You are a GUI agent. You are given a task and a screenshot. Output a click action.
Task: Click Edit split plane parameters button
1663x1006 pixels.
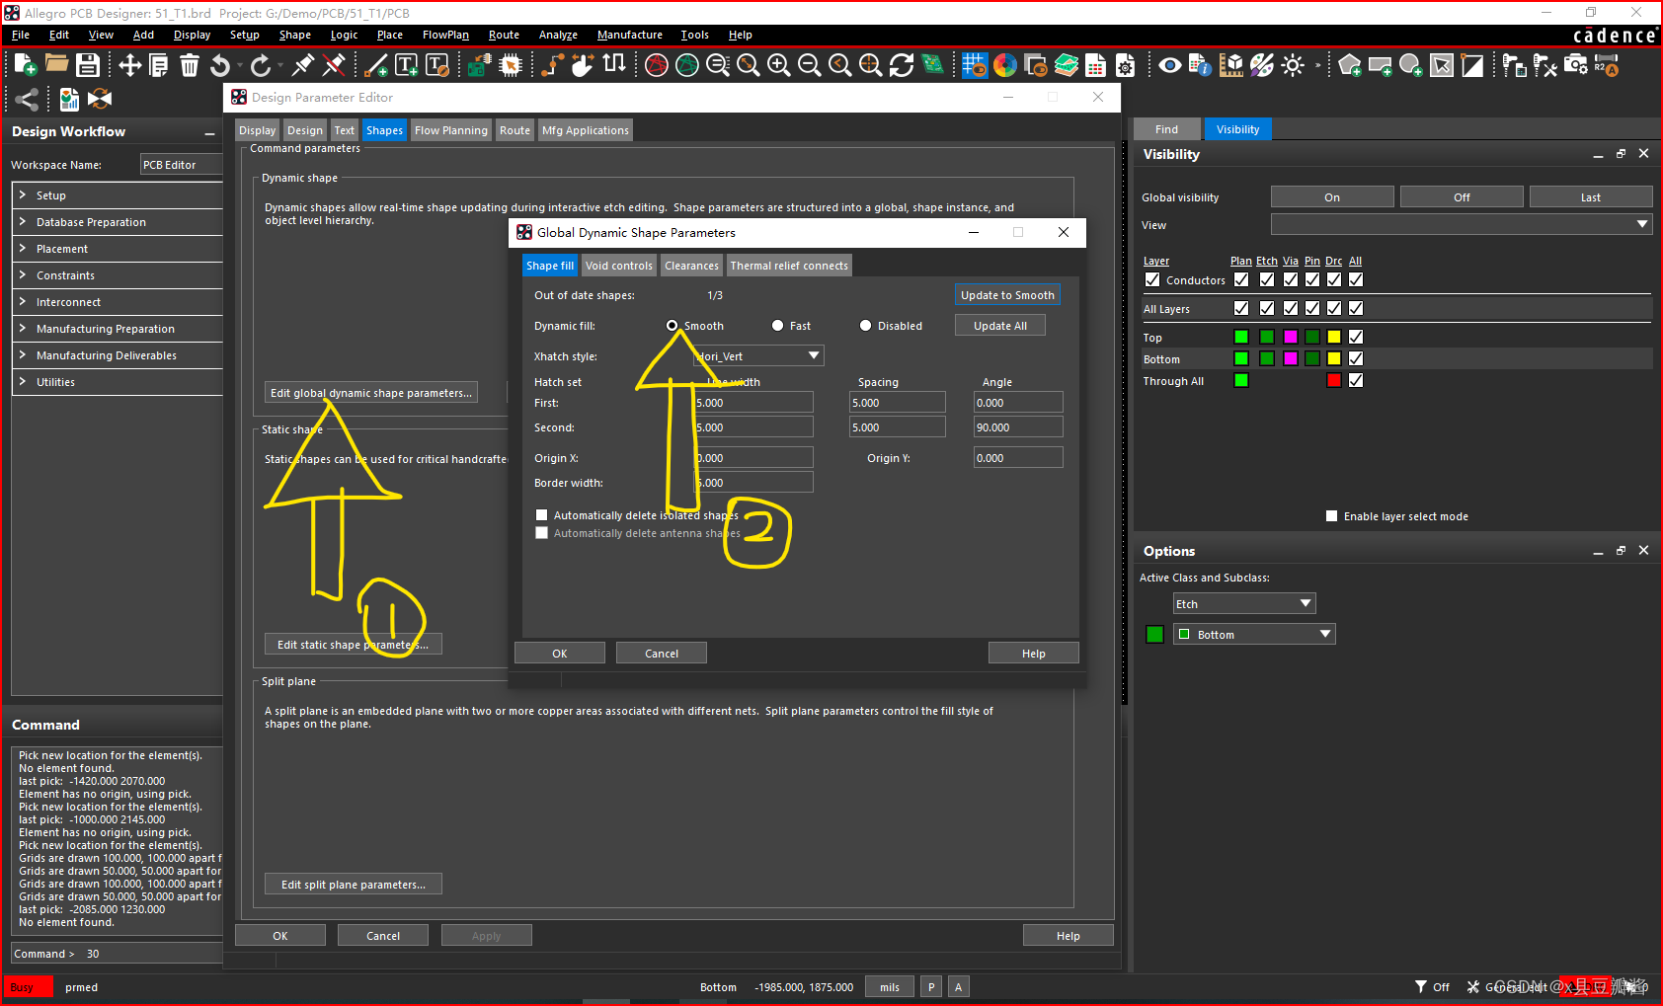coord(353,885)
